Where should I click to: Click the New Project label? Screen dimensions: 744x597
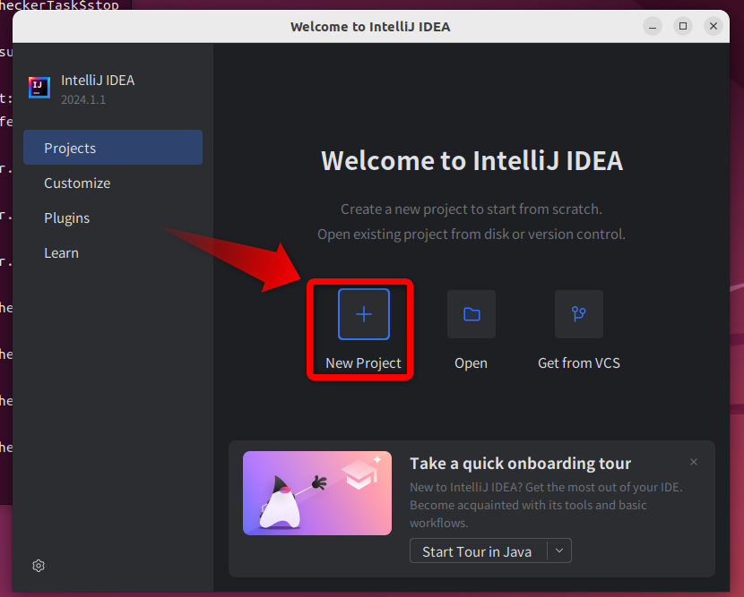[x=363, y=362]
